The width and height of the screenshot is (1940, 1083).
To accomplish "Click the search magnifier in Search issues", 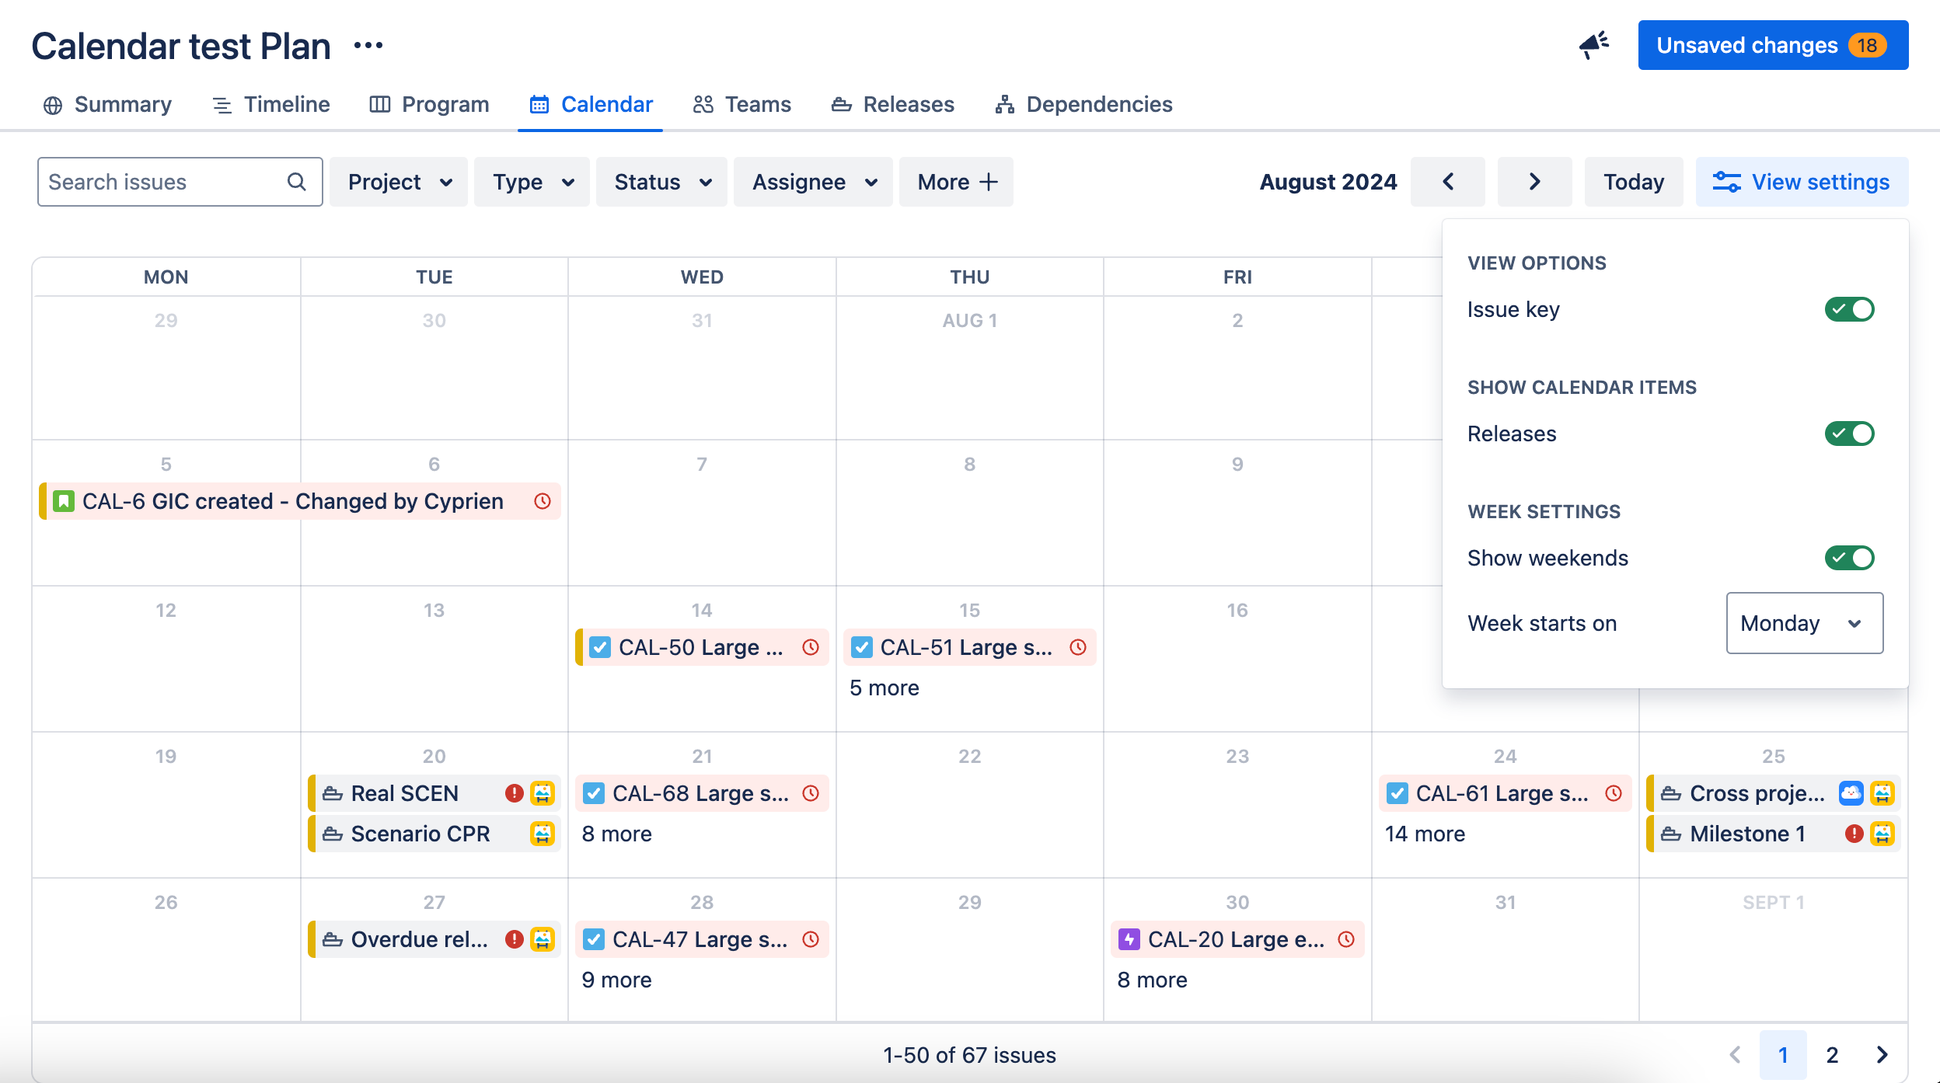I will (x=297, y=181).
